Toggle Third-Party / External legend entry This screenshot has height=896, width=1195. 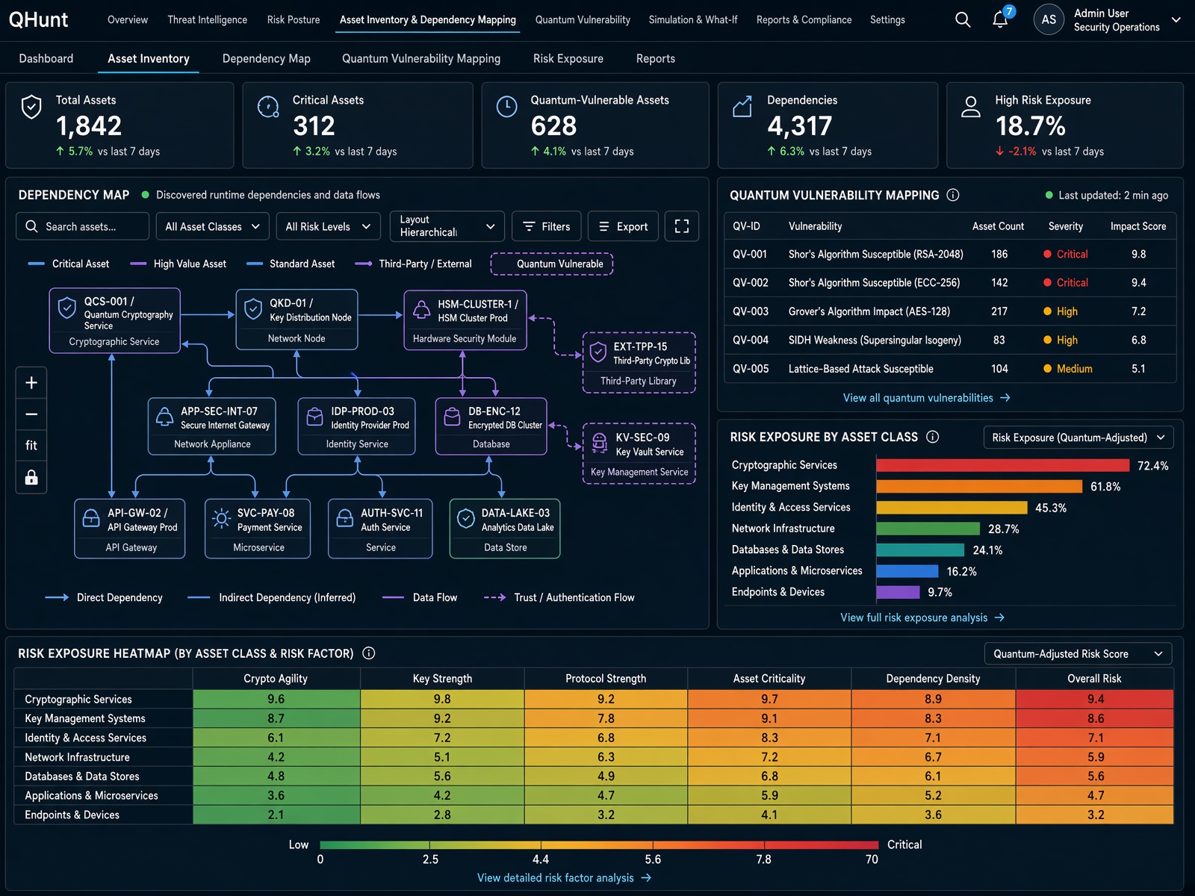pyautogui.click(x=414, y=264)
